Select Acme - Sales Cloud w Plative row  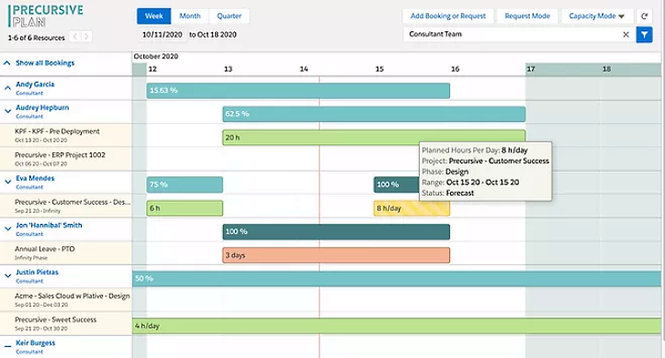66,300
